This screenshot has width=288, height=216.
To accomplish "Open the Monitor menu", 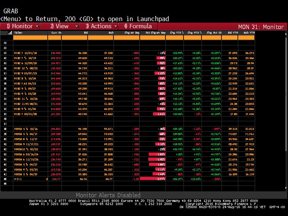I will point(20,26).
